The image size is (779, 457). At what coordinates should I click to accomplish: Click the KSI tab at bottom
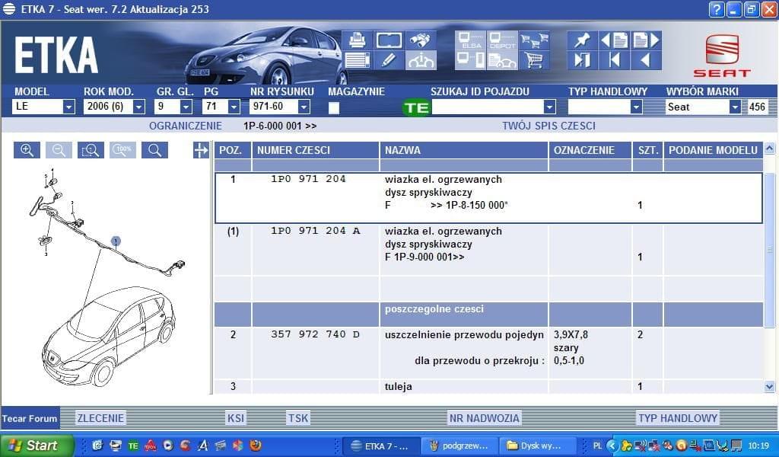[236, 418]
